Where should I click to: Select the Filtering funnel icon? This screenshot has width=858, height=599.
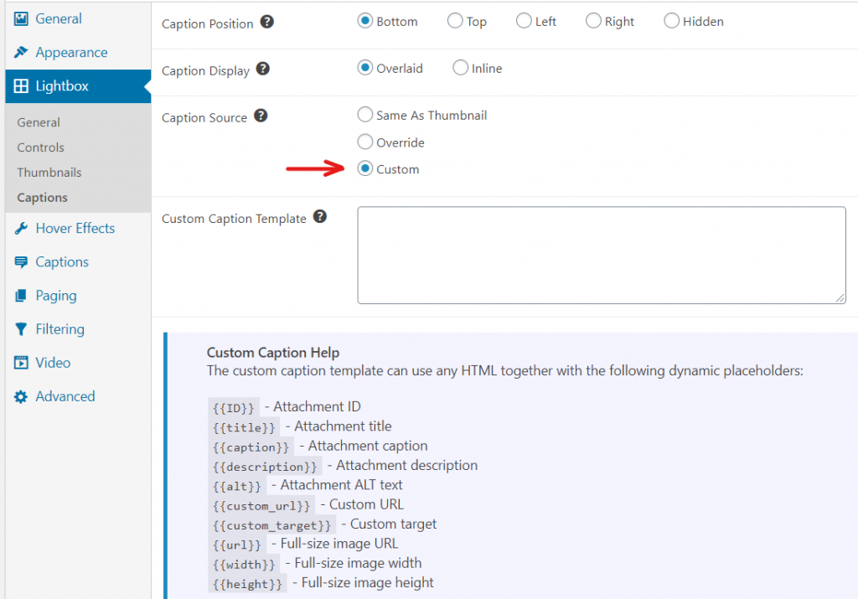(22, 328)
